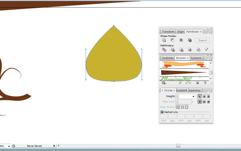Click Remove Brush Stroke icon
241x151 pixels.
point(180,83)
